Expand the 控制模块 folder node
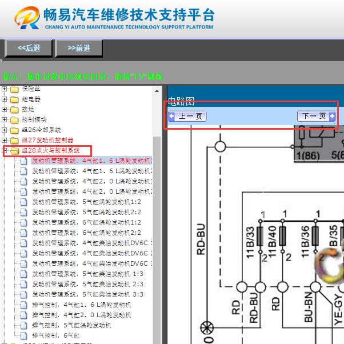The width and height of the screenshot is (344, 344). click(x=4, y=120)
